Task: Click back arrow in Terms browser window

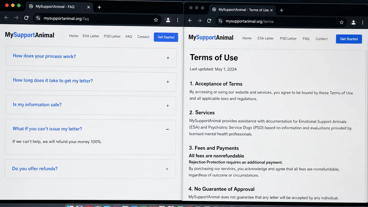Action: click(190, 21)
